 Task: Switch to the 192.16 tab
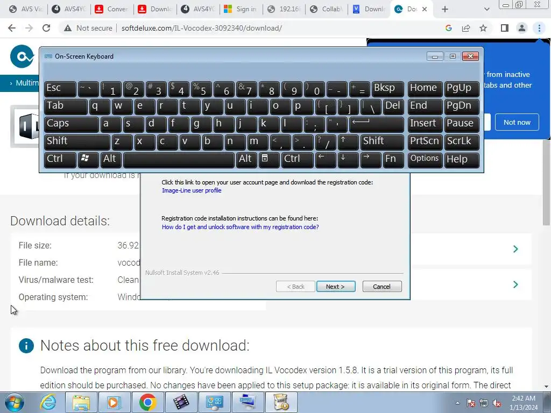click(x=284, y=9)
